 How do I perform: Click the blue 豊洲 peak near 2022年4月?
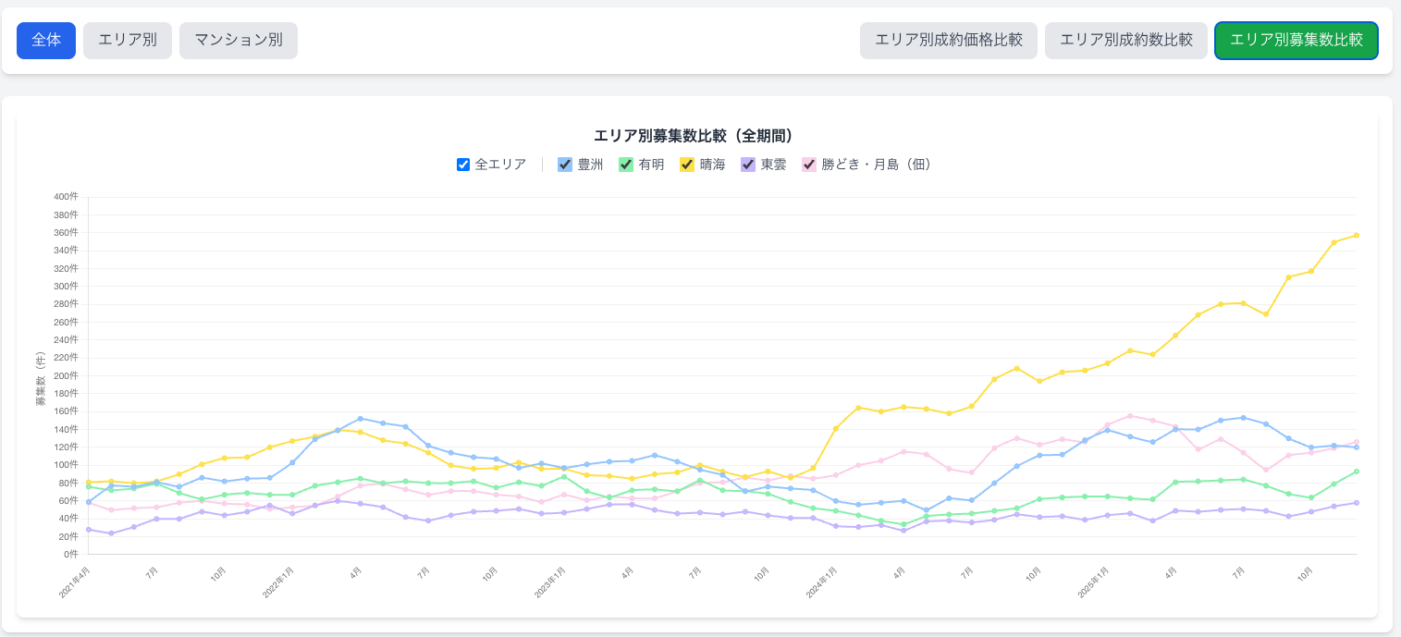tap(360, 419)
